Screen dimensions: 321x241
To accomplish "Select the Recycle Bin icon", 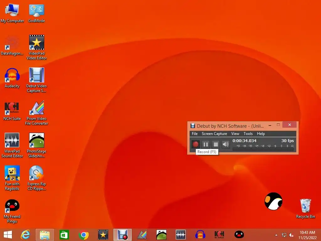I will point(305,208).
